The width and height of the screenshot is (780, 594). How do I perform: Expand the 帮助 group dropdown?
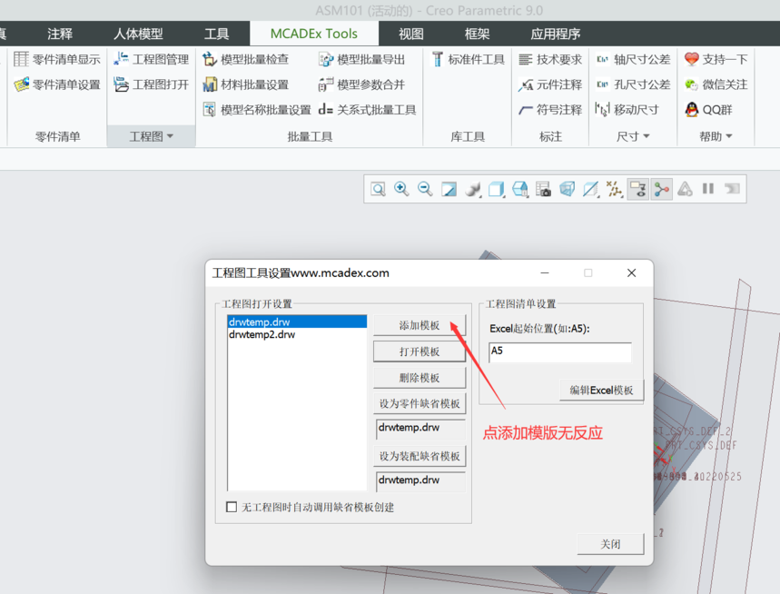point(716,136)
